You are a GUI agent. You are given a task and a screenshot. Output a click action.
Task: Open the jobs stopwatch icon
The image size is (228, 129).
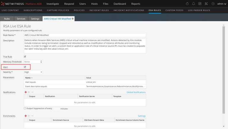click(187, 4)
